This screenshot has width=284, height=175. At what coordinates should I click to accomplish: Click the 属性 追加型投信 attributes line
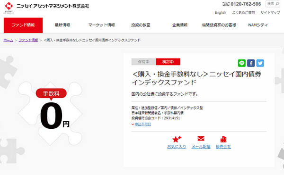(x=167, y=108)
